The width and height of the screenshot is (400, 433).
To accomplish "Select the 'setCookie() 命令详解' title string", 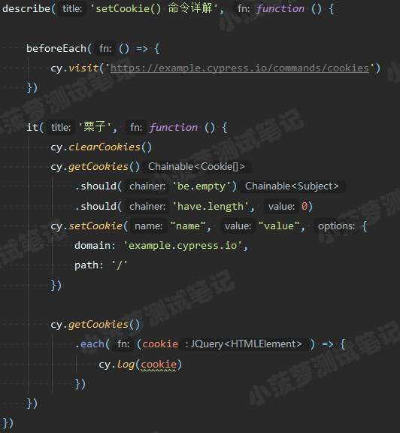I will (156, 8).
